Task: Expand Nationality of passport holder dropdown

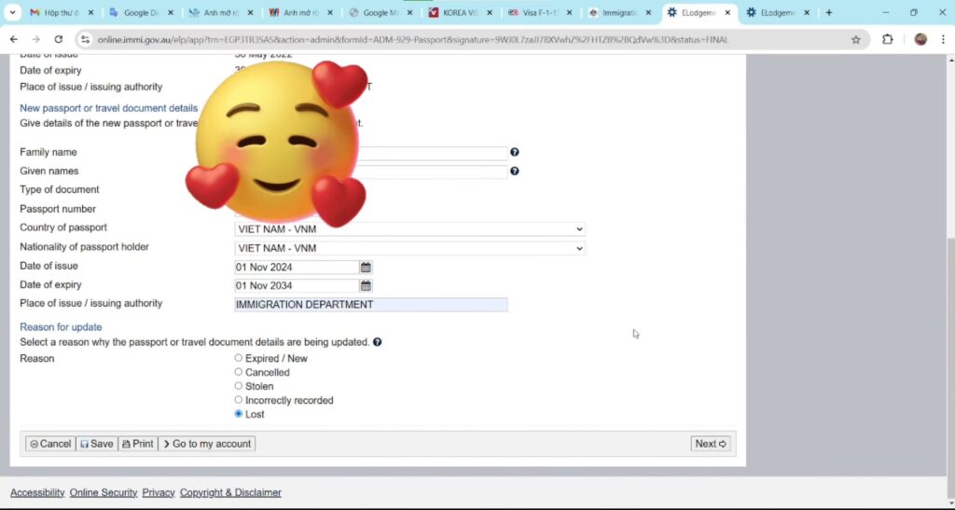Action: tap(409, 249)
